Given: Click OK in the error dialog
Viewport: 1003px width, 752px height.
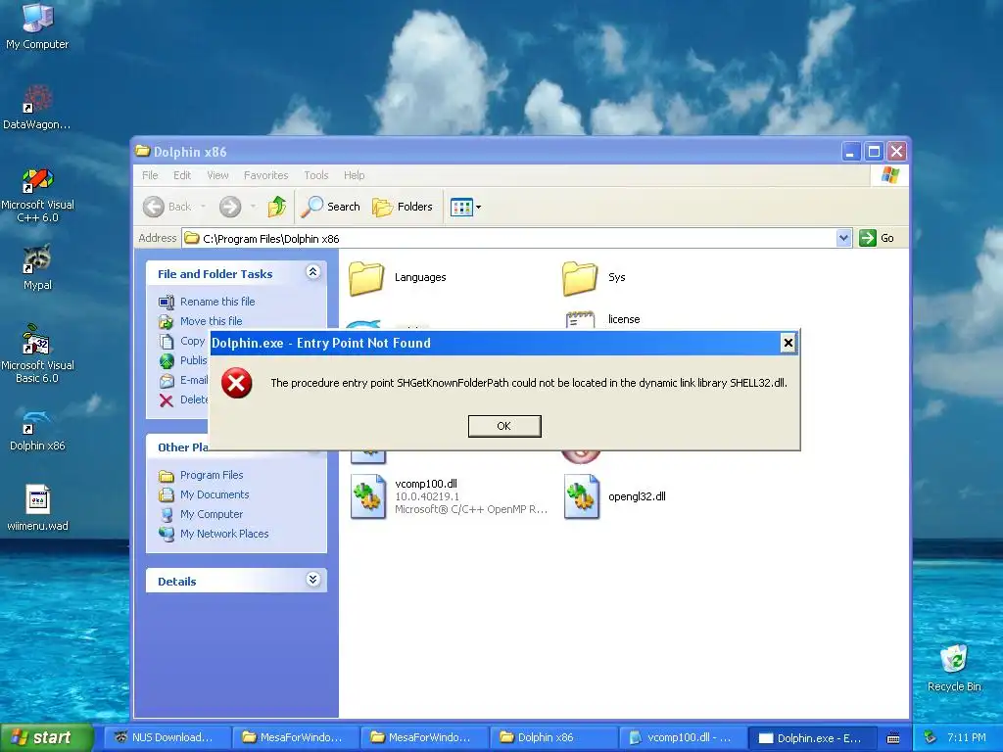Looking at the screenshot, I should tap(504, 426).
